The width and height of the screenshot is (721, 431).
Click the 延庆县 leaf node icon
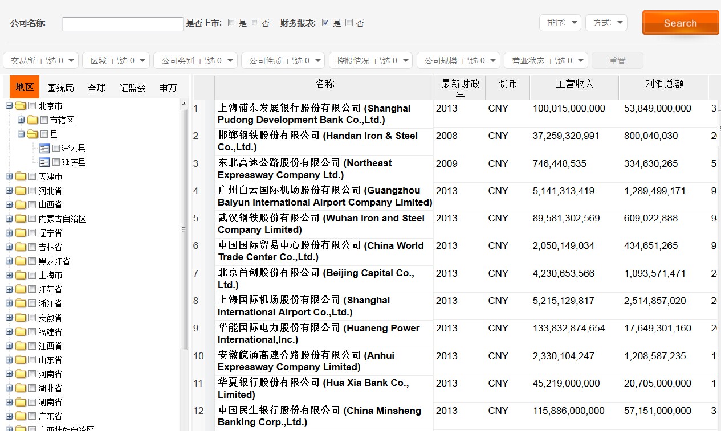click(44, 162)
